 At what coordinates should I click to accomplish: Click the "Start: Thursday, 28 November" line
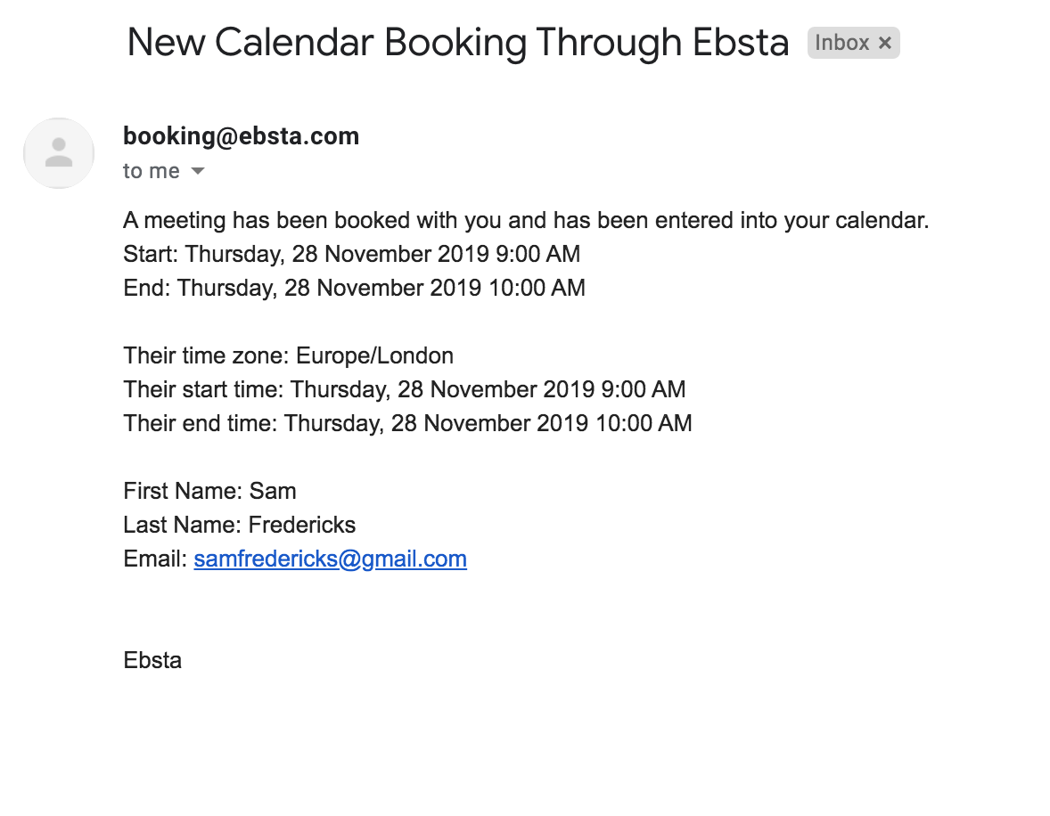click(351, 254)
